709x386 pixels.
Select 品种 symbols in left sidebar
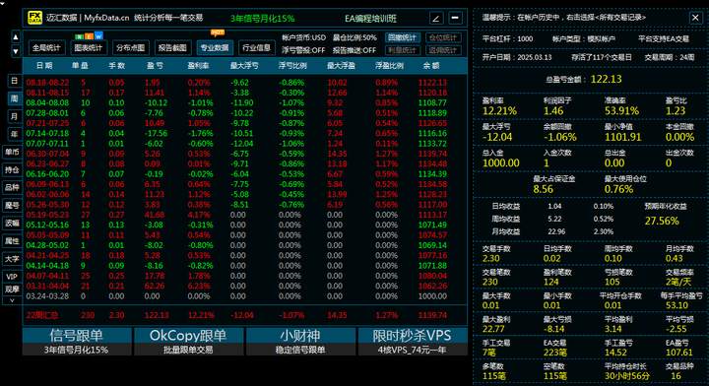[12, 187]
